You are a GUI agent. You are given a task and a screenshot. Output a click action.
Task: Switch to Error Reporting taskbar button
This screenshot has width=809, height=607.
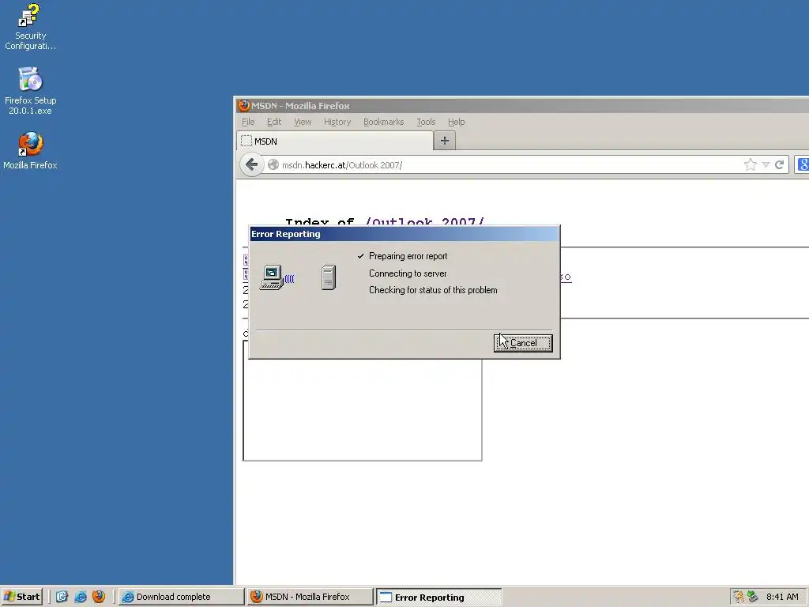tap(438, 598)
